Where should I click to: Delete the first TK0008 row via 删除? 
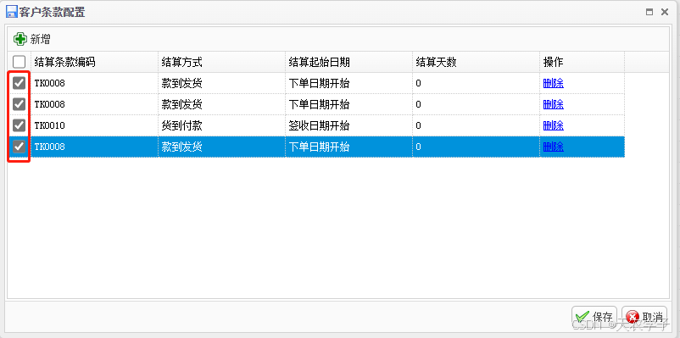click(554, 83)
